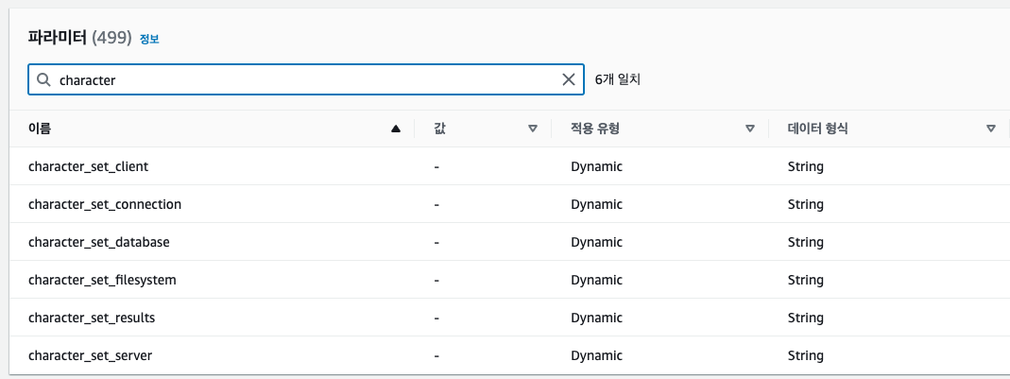Click the String value for character_set_client
1010x379 pixels.
tap(805, 167)
